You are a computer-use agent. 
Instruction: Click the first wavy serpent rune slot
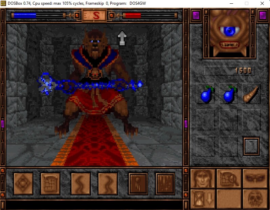coord(81,184)
